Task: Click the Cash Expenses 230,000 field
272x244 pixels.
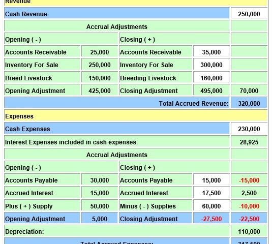Action: [249, 129]
